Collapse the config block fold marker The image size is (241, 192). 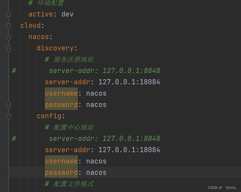click(9, 116)
